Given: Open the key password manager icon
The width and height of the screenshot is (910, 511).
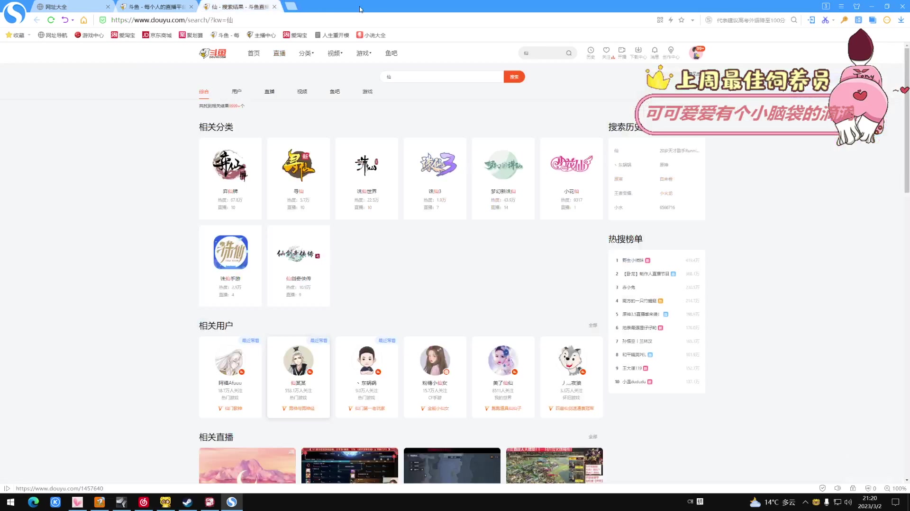Looking at the screenshot, I should pos(844,20).
